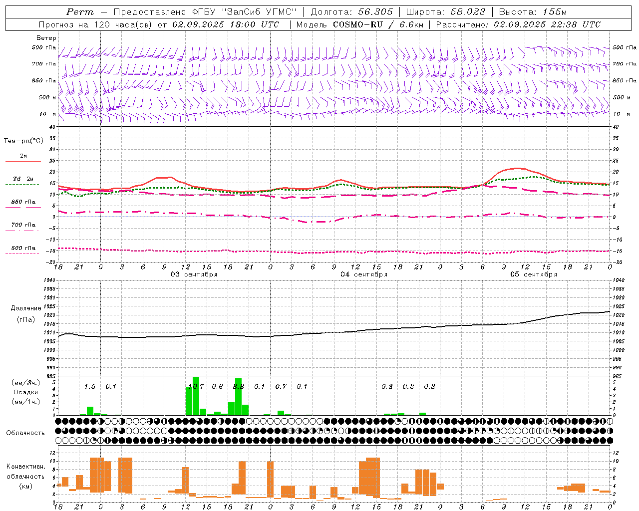Click the Конвективн. облачность (км) label
Image resolution: width=639 pixels, height=511 pixels.
[x=25, y=476]
